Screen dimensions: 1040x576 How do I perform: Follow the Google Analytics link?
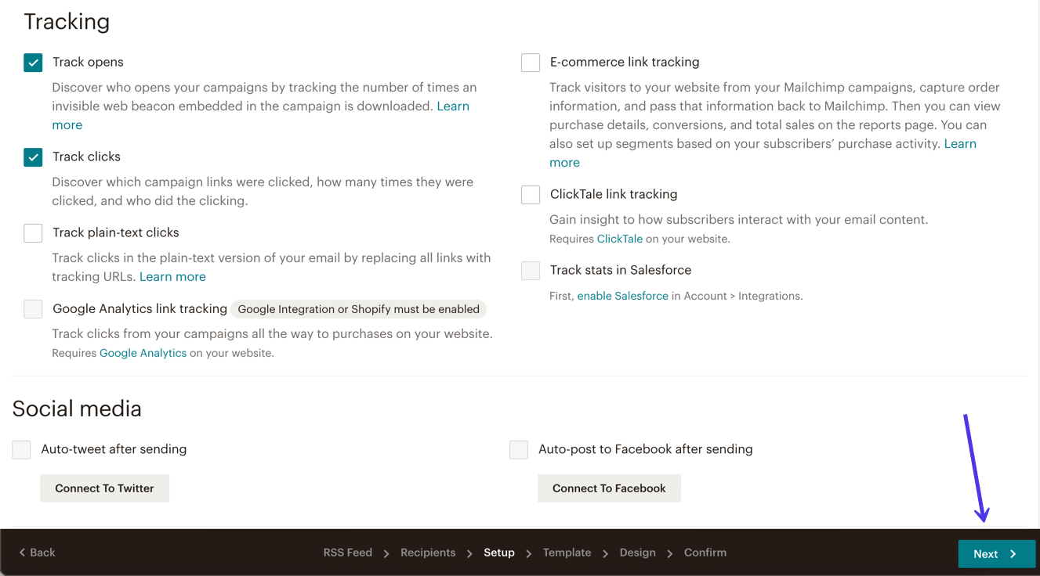click(x=143, y=352)
